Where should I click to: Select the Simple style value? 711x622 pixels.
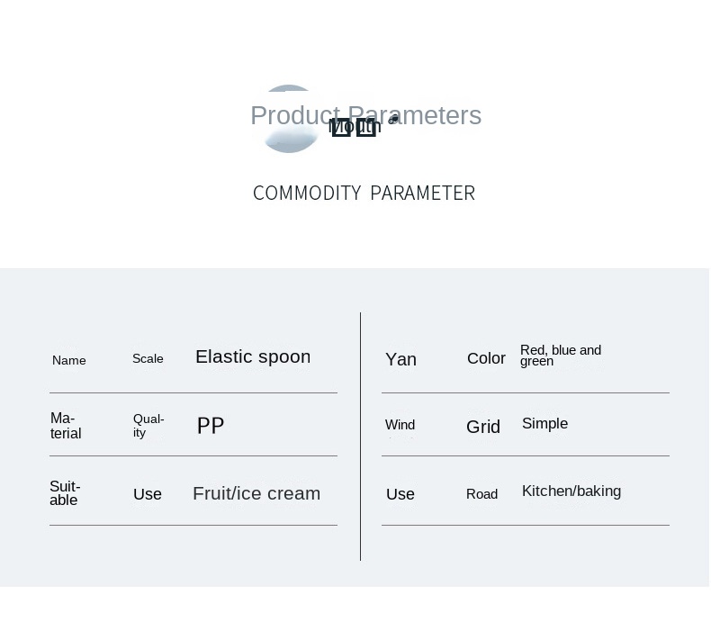point(544,424)
